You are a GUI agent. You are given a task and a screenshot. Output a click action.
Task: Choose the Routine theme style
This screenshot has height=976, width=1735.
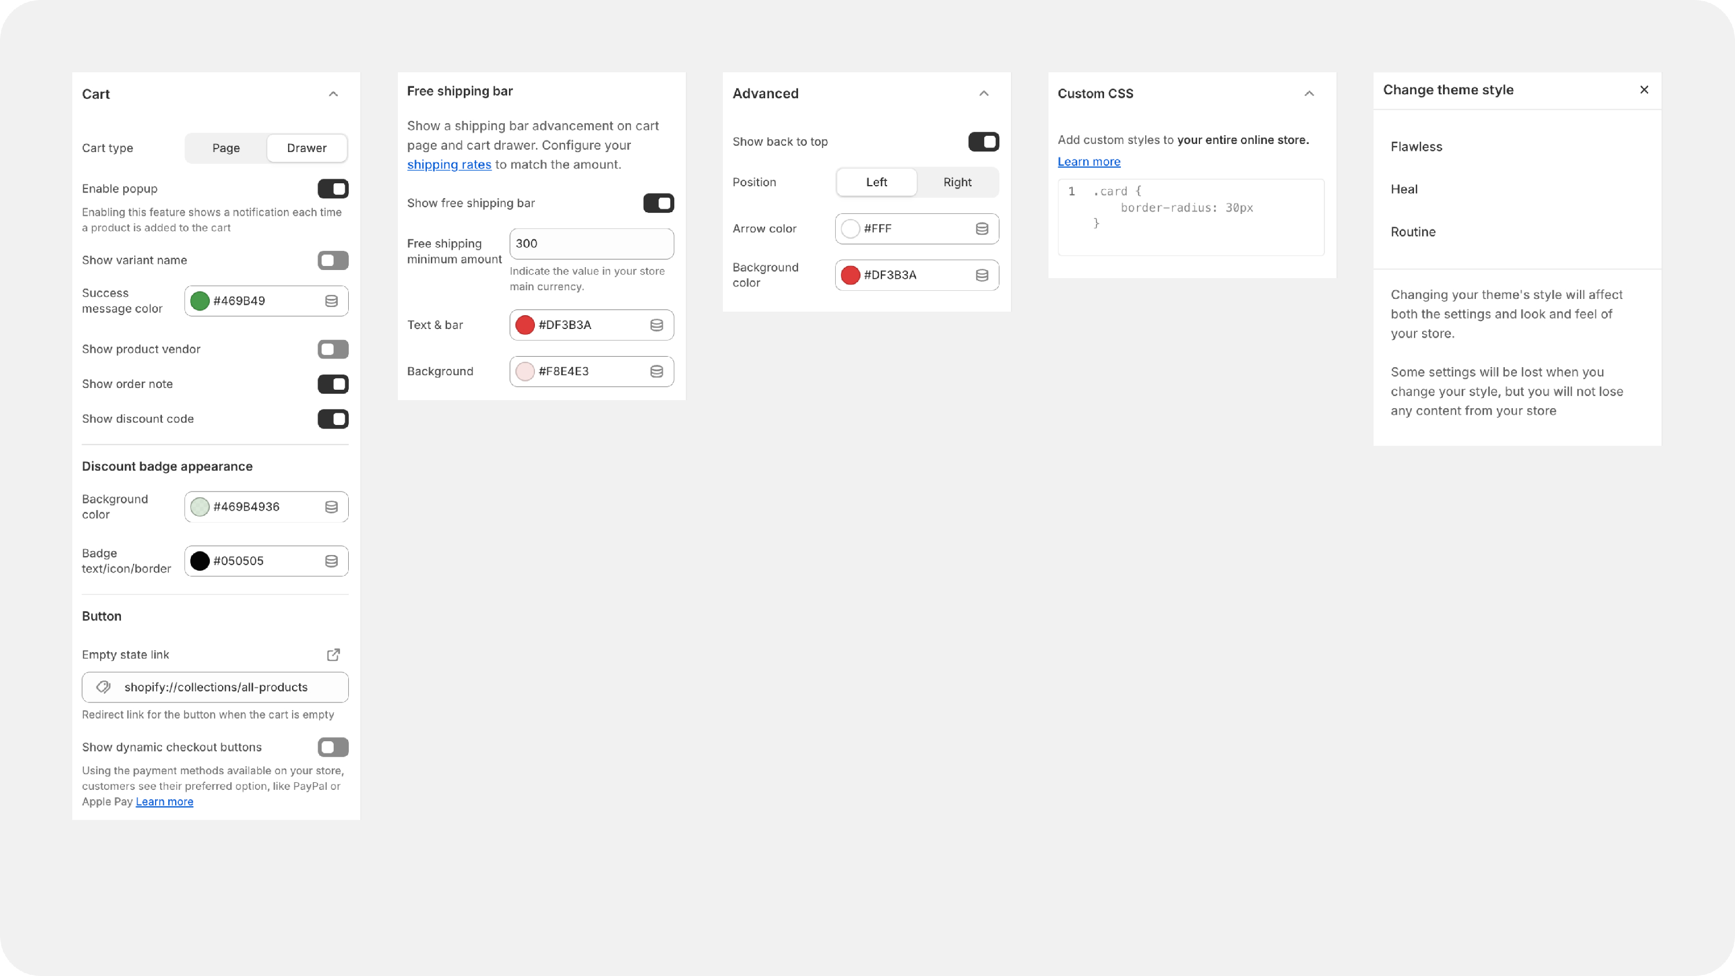pyautogui.click(x=1413, y=232)
